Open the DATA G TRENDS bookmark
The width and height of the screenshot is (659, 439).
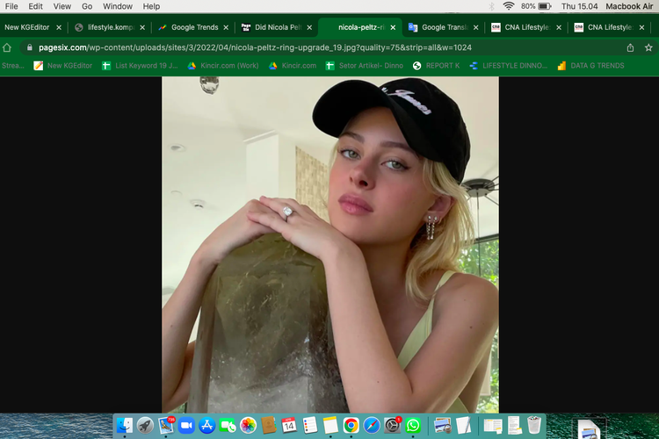coord(597,66)
